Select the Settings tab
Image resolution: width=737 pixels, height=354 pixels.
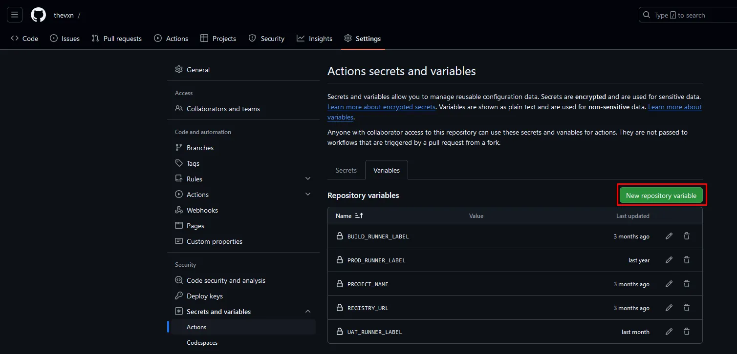point(363,39)
